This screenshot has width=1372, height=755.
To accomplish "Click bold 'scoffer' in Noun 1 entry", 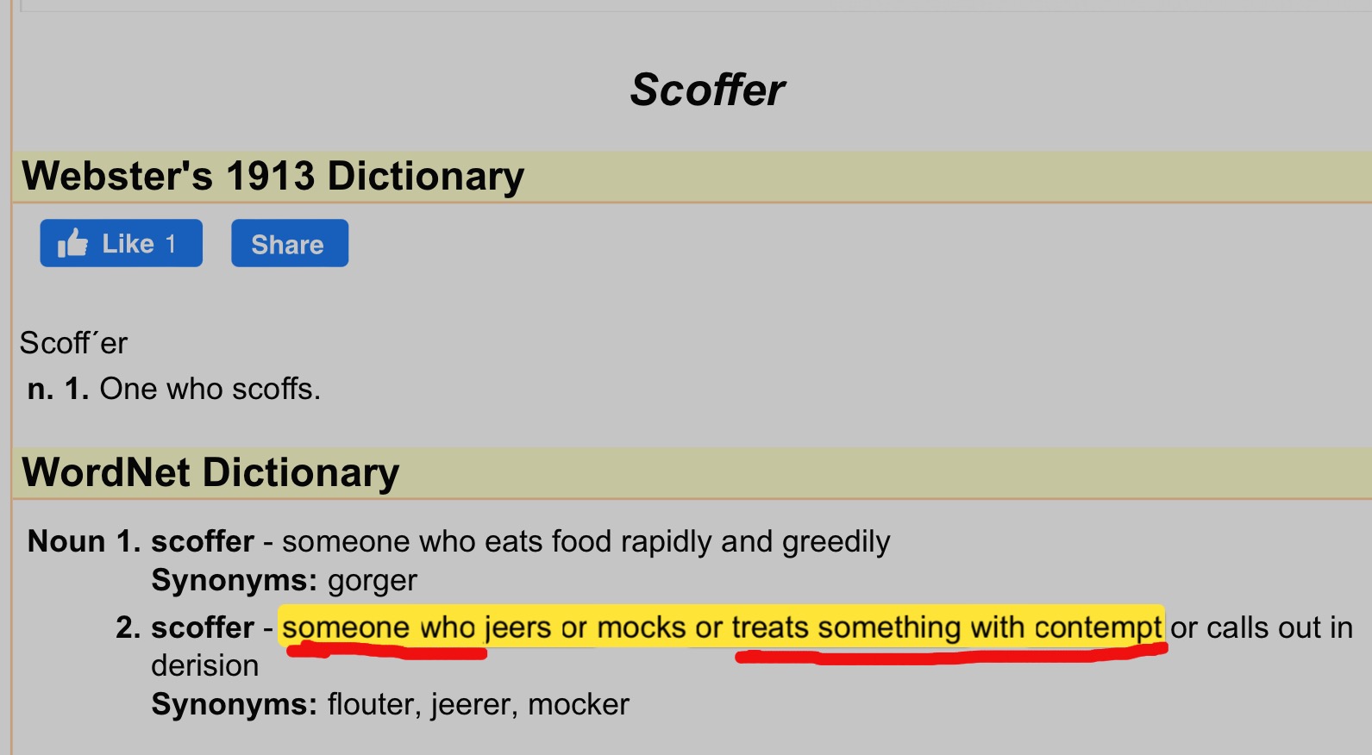I will 203,541.
